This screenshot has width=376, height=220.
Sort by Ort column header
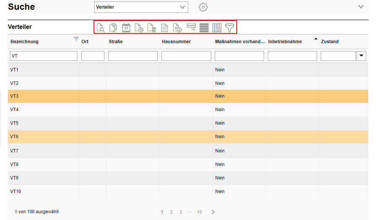85,41
